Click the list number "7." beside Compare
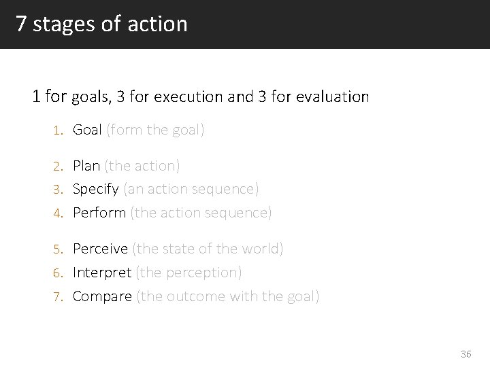This screenshot has width=490, height=367. coord(59,297)
